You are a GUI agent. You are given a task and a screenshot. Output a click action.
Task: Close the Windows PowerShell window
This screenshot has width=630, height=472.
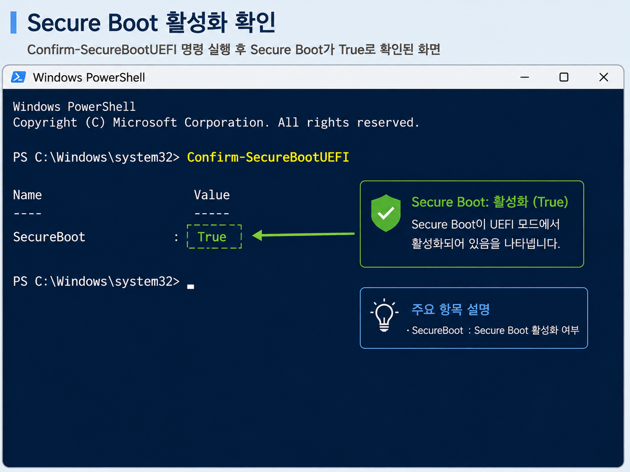(x=603, y=77)
